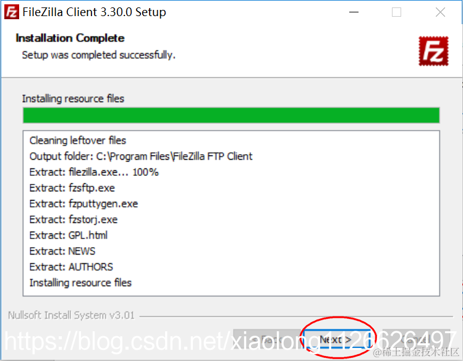Image resolution: width=463 pixels, height=361 pixels.
Task: Click 'FileZilla Client 3.30.0 Setup' window title
Action: (94, 12)
